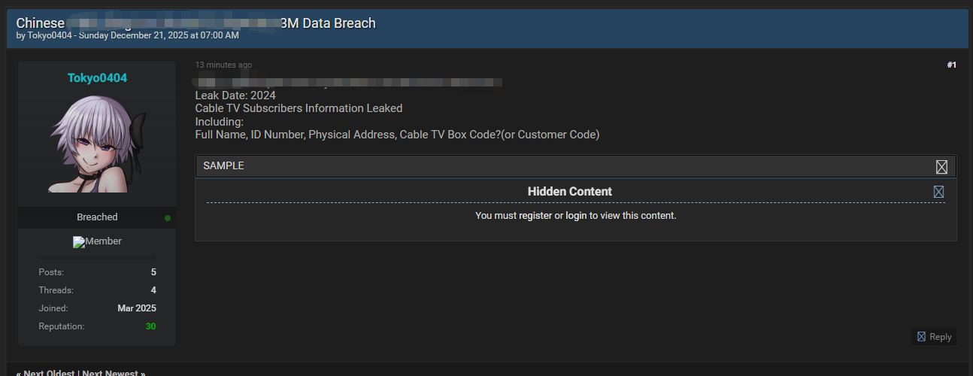This screenshot has height=376, width=973.
Task: Click the Data Breach thread title
Action: 196,23
